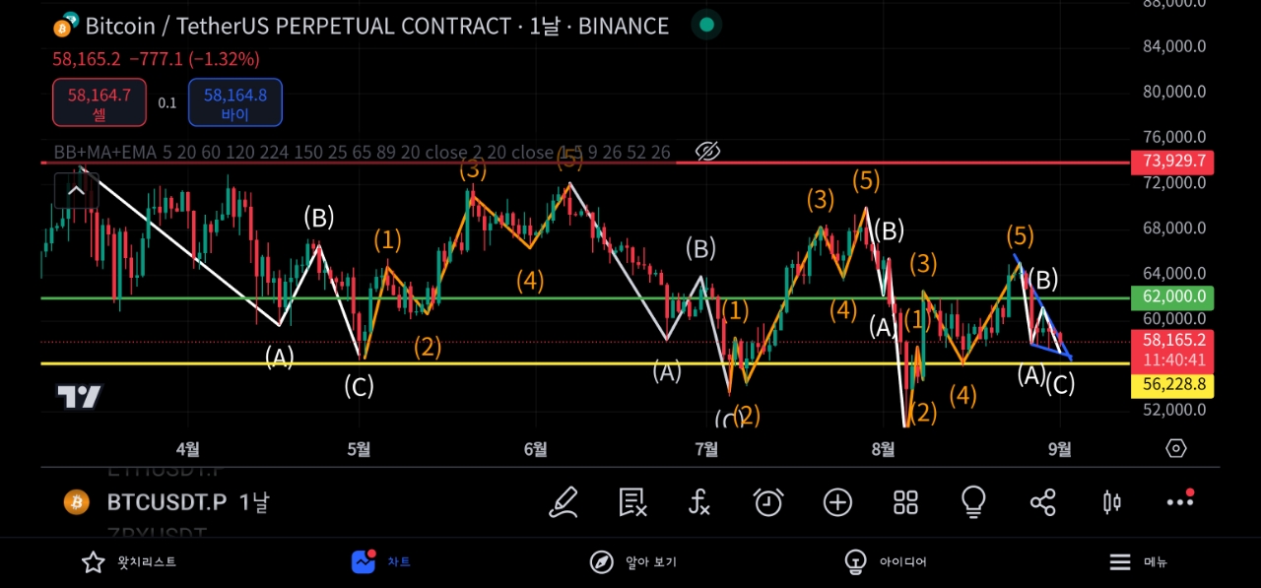The height and width of the screenshot is (588, 1261).
Task: Open the 아이디어 tab
Action: [886, 562]
